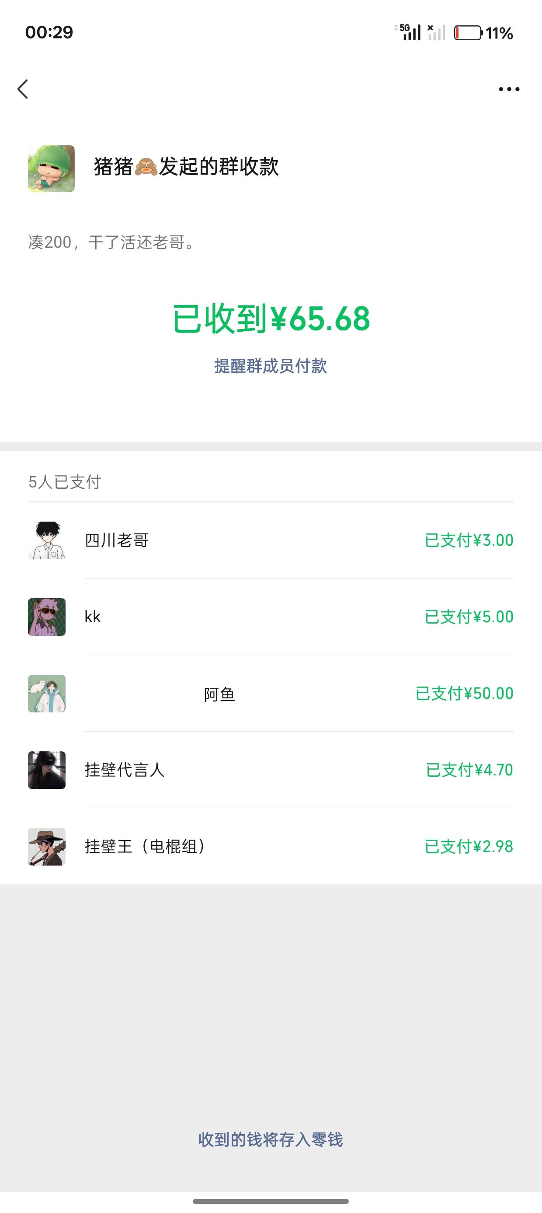Tap 四川老哥's profile avatar
Viewport: 542px width, 1213px height.
(x=47, y=540)
